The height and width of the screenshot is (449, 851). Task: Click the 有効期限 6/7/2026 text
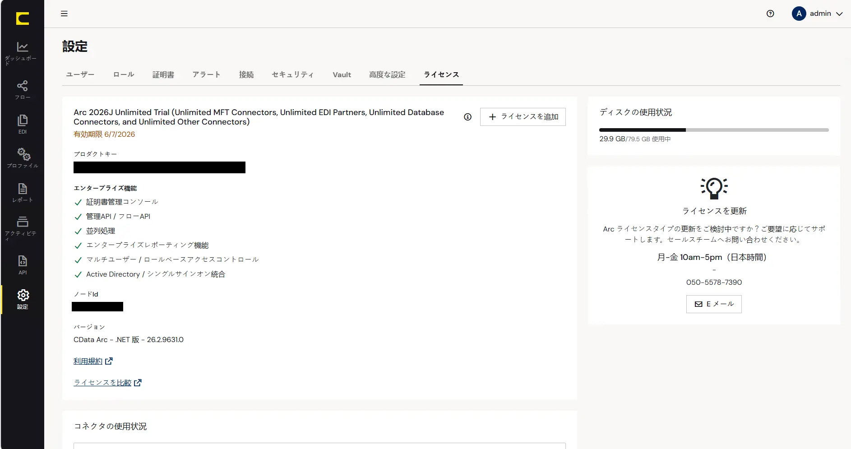104,134
